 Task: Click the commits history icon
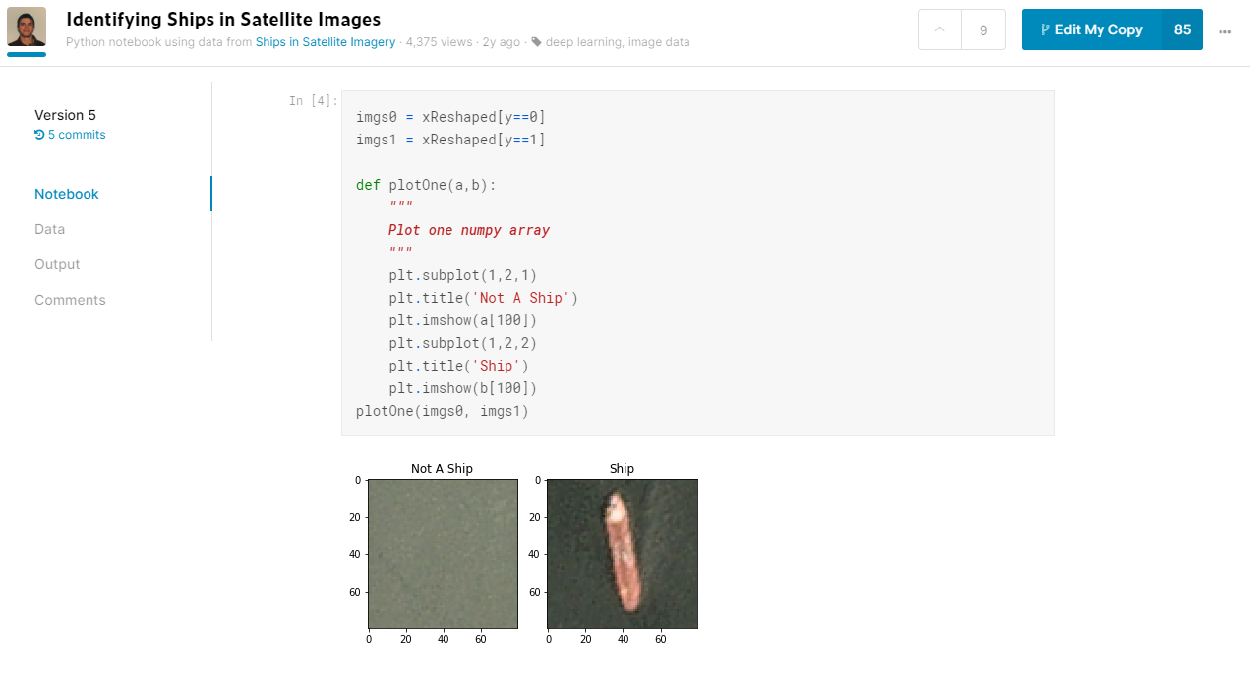coord(39,135)
